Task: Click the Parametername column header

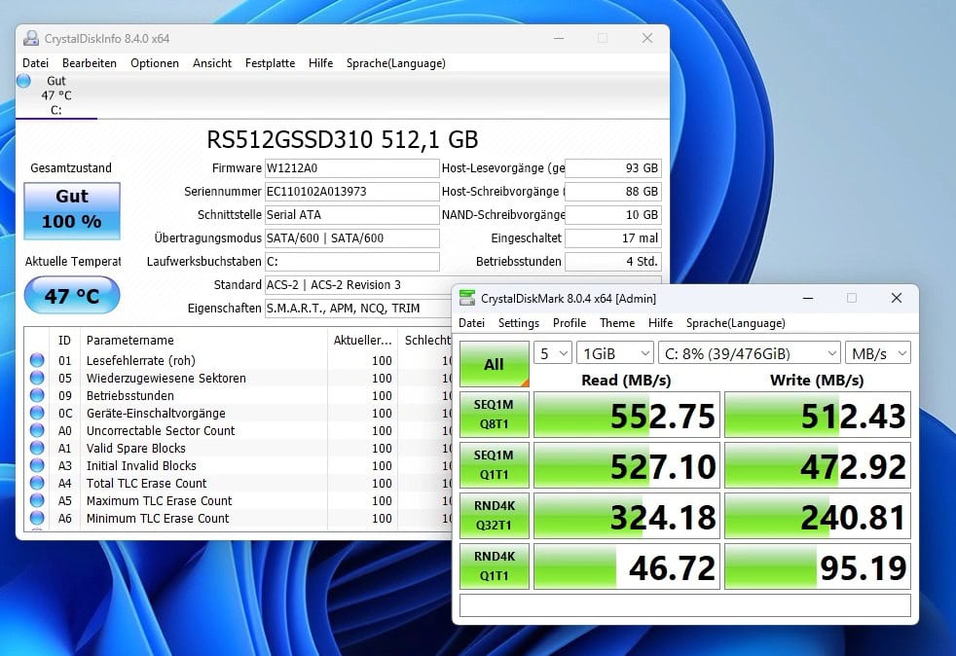Action: (203, 341)
